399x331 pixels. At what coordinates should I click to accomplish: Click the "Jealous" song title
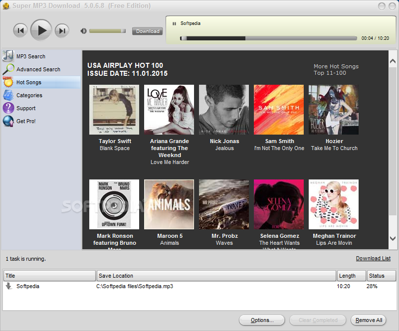[x=224, y=148]
